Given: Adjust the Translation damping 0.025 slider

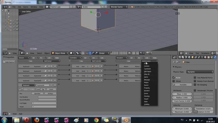Looking at the screenshot, I should [203, 109].
